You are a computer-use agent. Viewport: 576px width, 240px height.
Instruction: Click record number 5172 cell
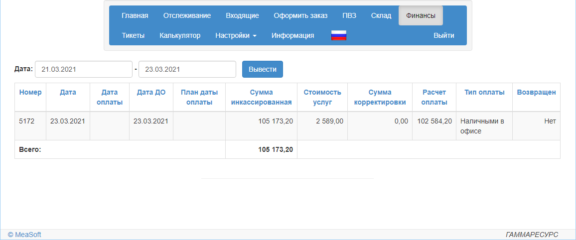30,126
